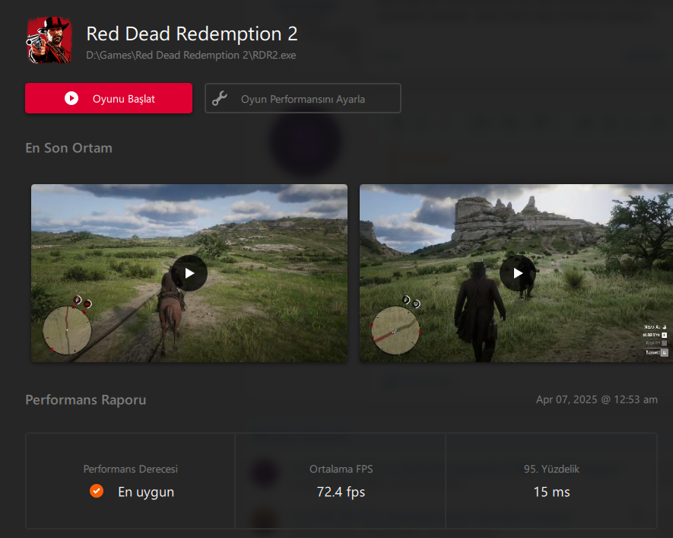Click the 95. Yüzdelik label

pos(551,469)
